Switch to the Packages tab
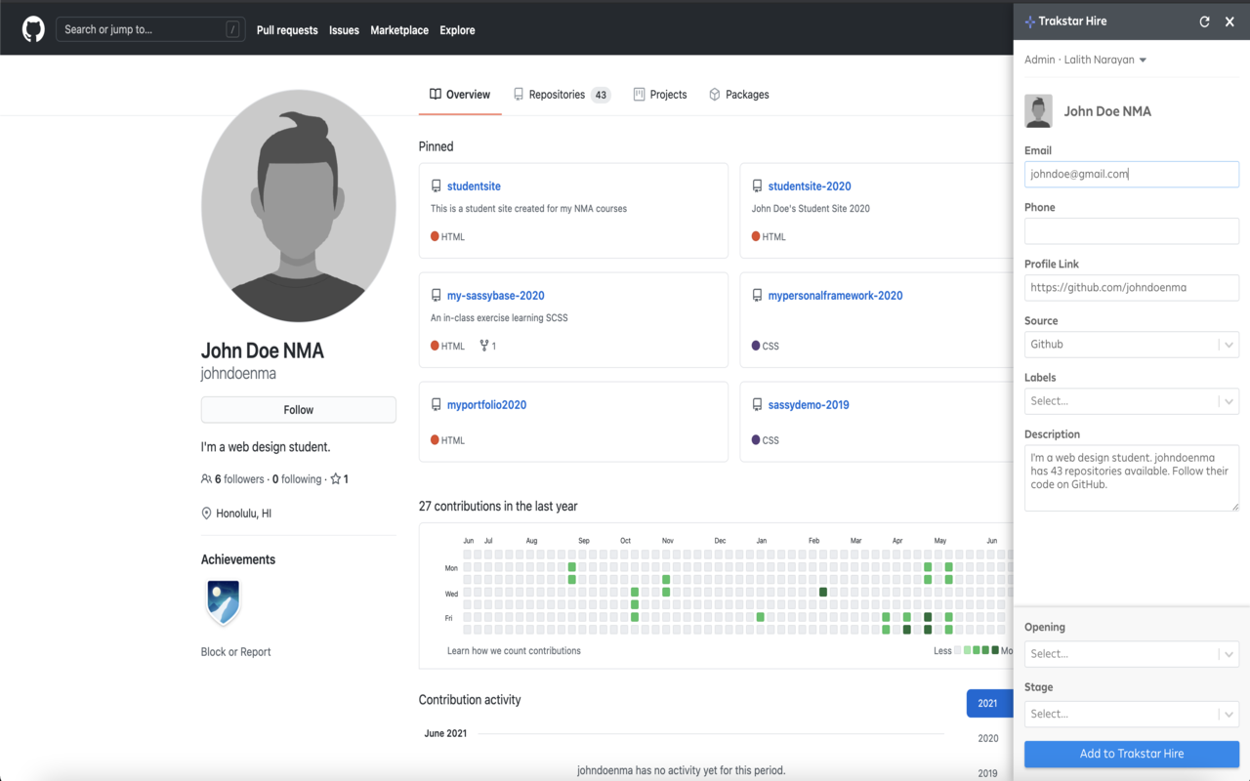Image resolution: width=1250 pixels, height=781 pixels. click(739, 95)
